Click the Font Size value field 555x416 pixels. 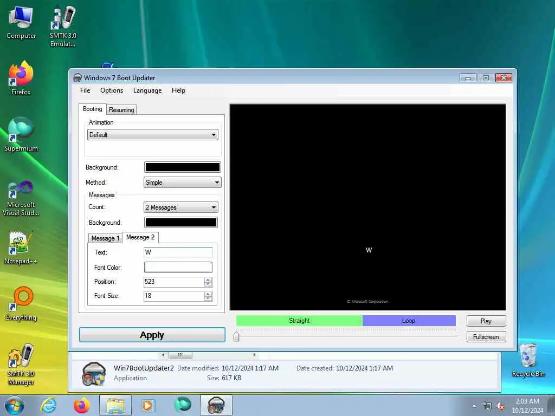pyautogui.click(x=174, y=296)
